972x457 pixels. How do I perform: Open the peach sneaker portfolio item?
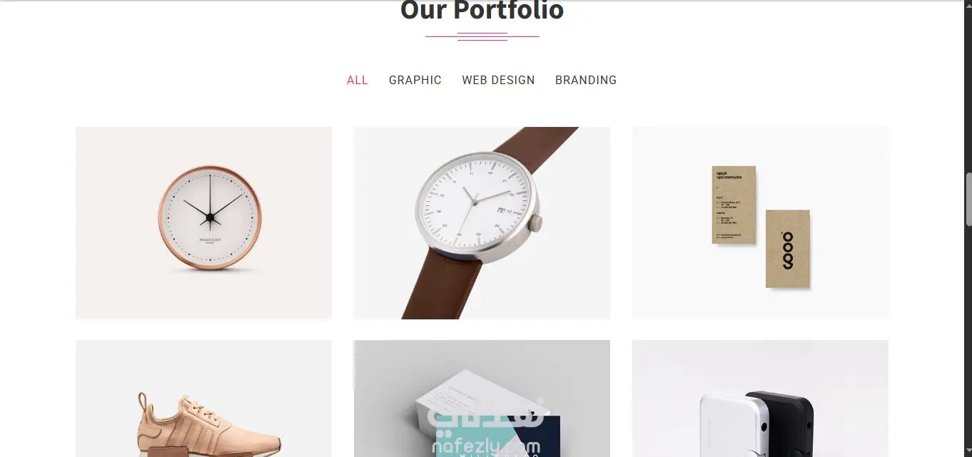pyautogui.click(x=203, y=399)
